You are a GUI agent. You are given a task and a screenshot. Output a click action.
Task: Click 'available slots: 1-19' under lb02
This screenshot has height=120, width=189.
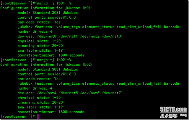pyautogui.click(x=40, y=107)
